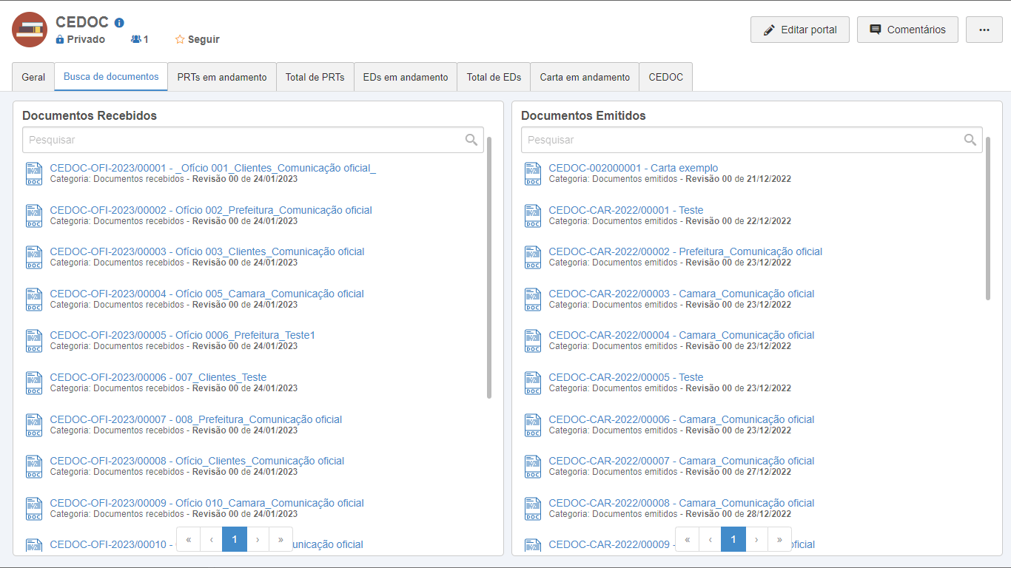This screenshot has width=1011, height=568.
Task: Click DOC icon of CEDOC-OFI-2023/00009
Action: [34, 509]
